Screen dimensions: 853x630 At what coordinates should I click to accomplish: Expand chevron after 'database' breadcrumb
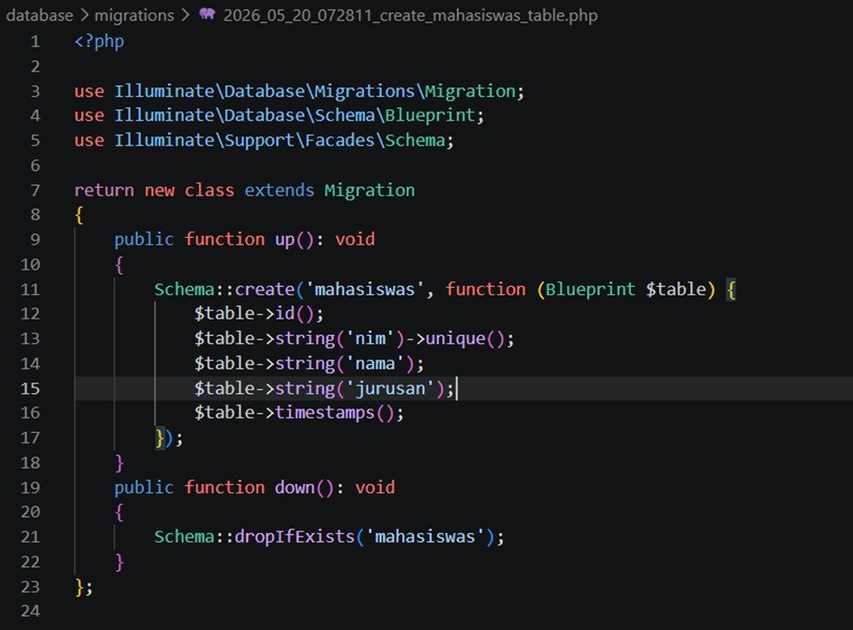(83, 15)
